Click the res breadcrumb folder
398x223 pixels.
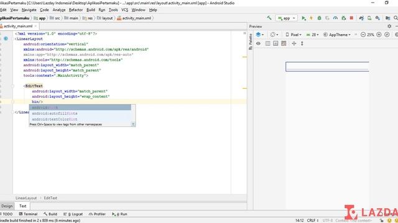[87, 18]
